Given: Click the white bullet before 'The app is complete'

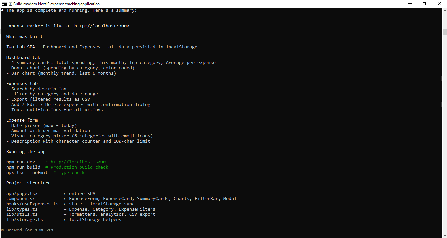Looking at the screenshot, I should click(2, 10).
